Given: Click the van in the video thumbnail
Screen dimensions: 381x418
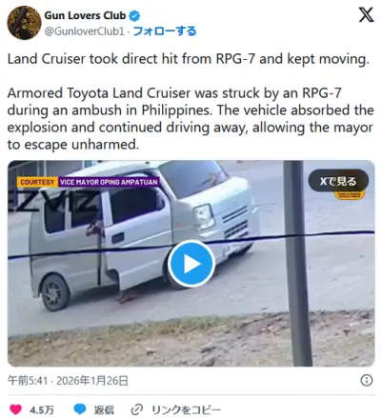Looking at the screenshot, I should coord(145,233).
